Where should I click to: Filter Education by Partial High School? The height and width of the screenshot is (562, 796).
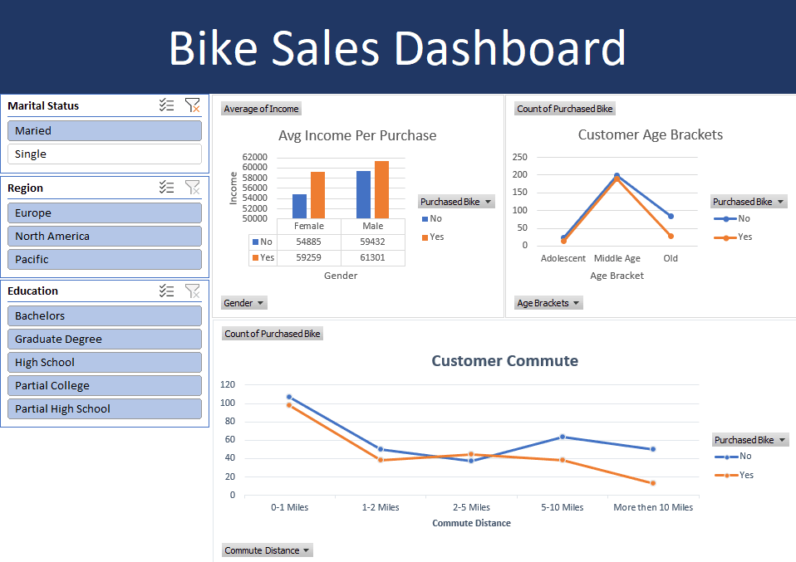point(105,409)
